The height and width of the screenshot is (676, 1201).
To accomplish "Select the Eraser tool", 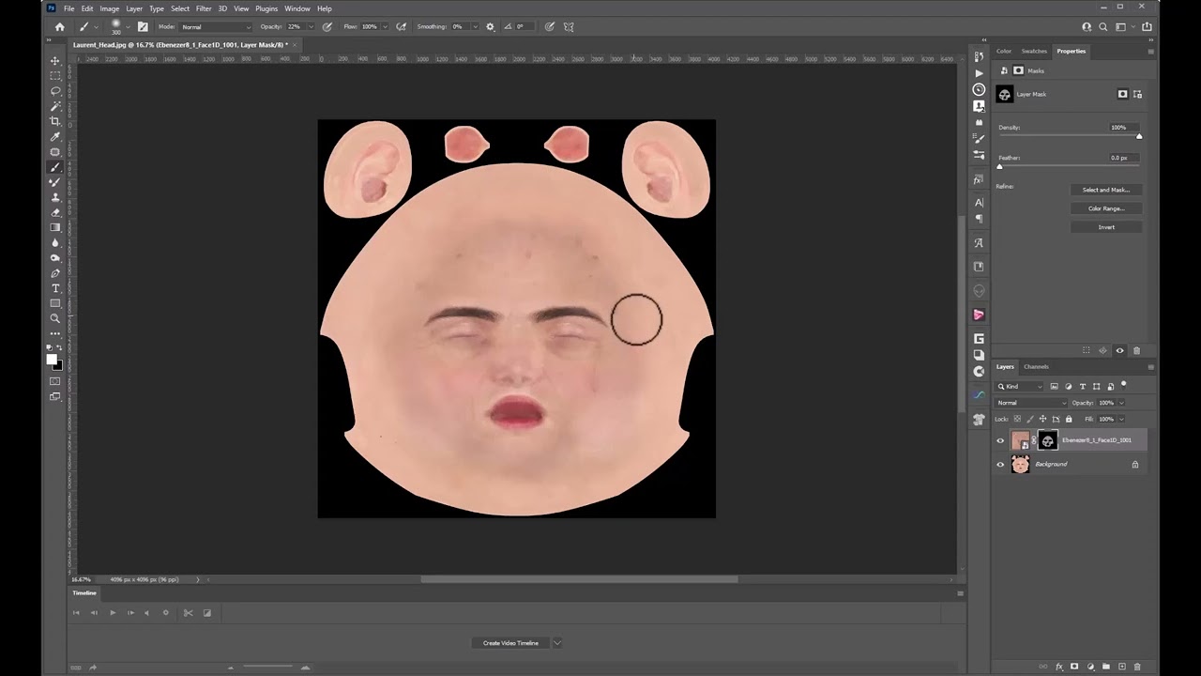I will point(55,212).
